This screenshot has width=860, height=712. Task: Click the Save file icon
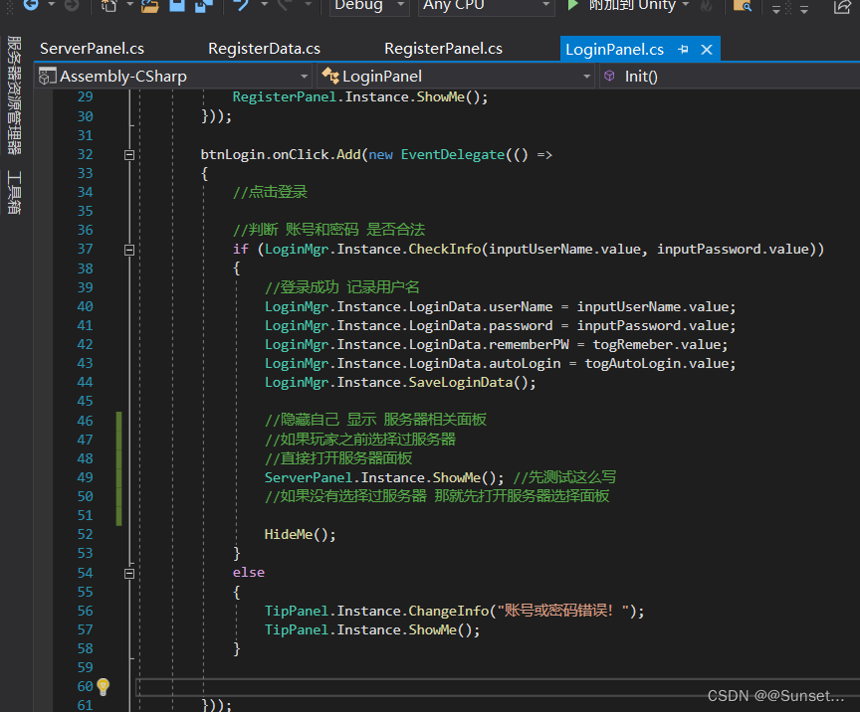(177, 5)
